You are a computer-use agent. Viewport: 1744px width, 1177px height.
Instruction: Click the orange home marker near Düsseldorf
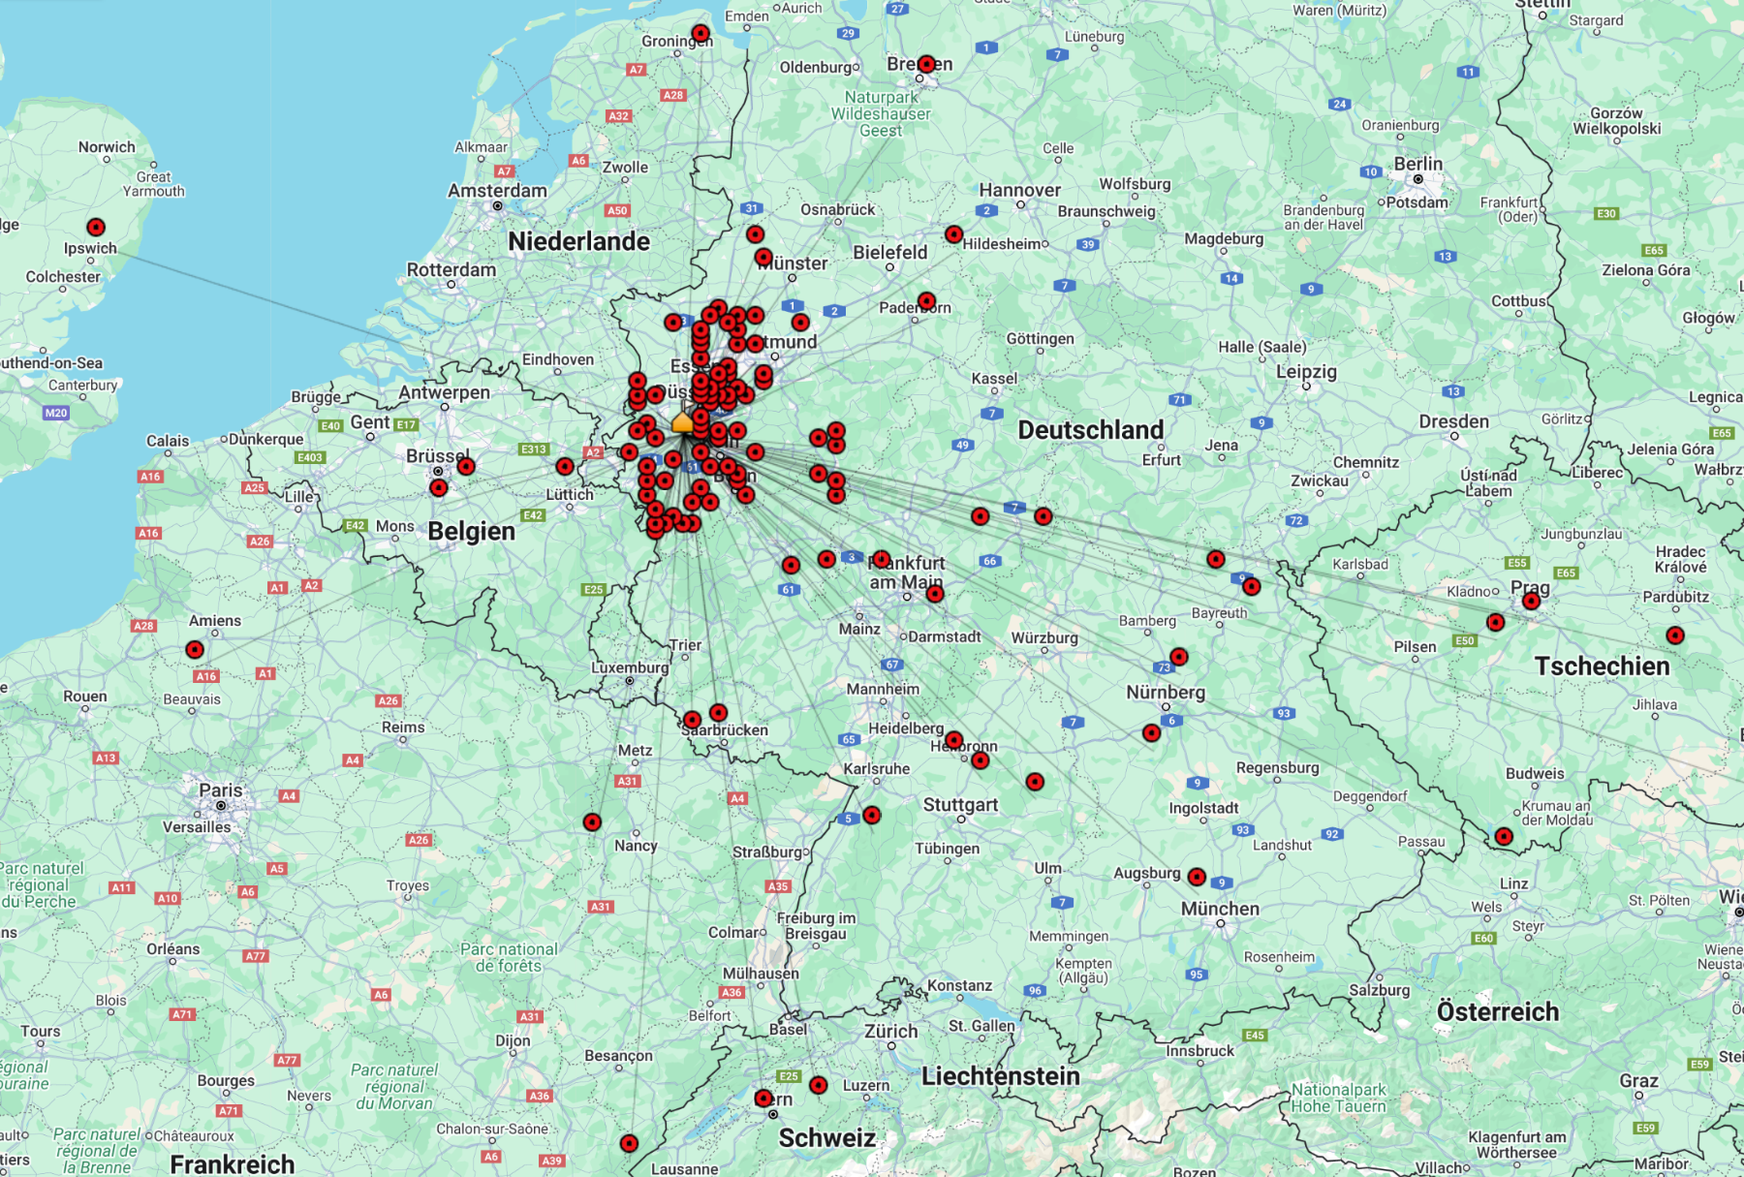[682, 422]
